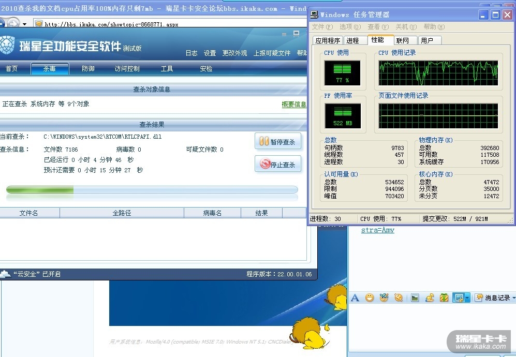
Task: Open the 关机(U) menu in Task Manager
Action: [x=406, y=27]
